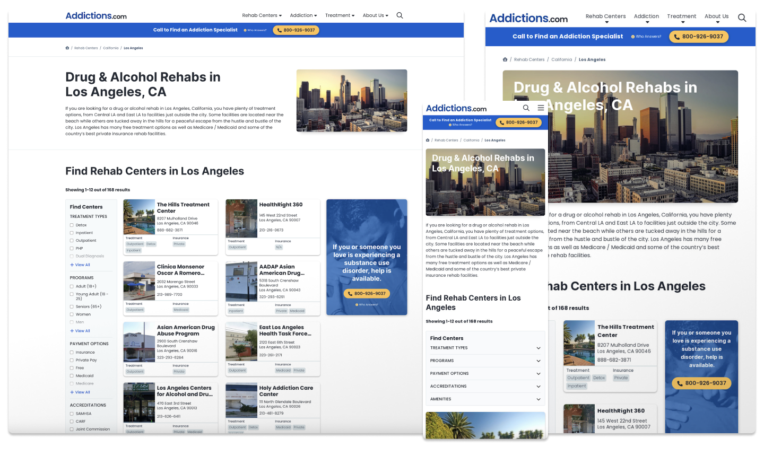The width and height of the screenshot is (764, 456).
Task: Click the Addictions.com logo in the mobile layout
Action: [x=456, y=108]
